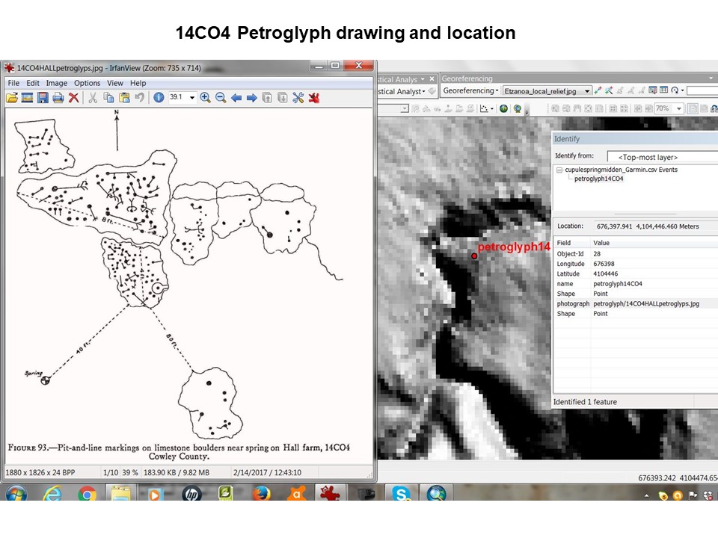Zoom out with the magnifier minus icon
This screenshot has width=718, height=538.
click(221, 97)
